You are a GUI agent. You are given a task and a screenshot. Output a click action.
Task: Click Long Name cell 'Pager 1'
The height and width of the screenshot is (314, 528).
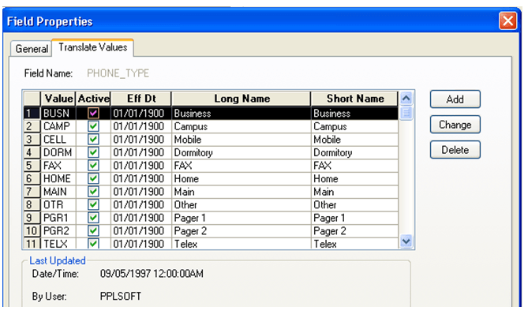pyautogui.click(x=241, y=218)
